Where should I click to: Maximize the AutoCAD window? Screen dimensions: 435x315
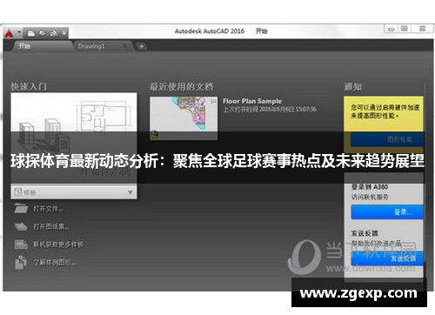click(x=405, y=29)
